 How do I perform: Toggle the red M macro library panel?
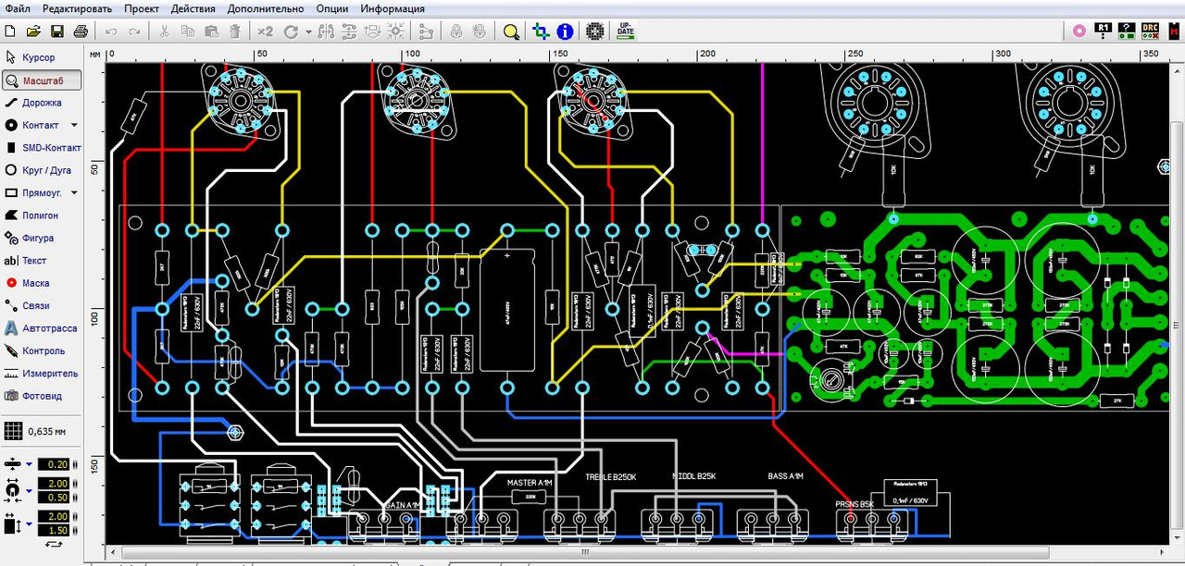(x=1174, y=31)
